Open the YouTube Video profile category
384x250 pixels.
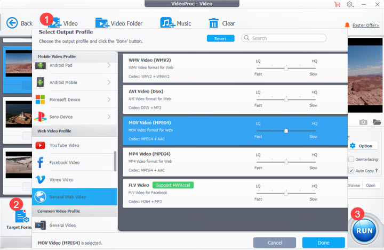click(75, 145)
